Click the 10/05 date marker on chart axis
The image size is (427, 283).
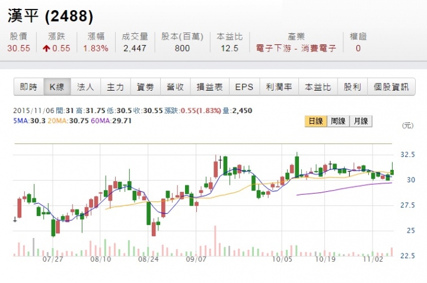pos(282,259)
